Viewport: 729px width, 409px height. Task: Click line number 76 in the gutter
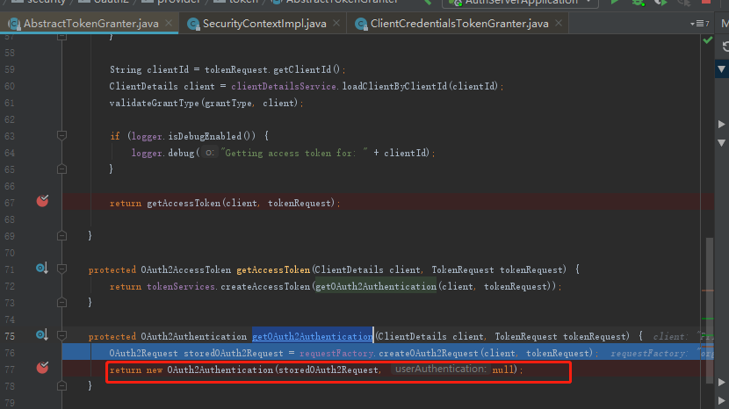[10, 353]
